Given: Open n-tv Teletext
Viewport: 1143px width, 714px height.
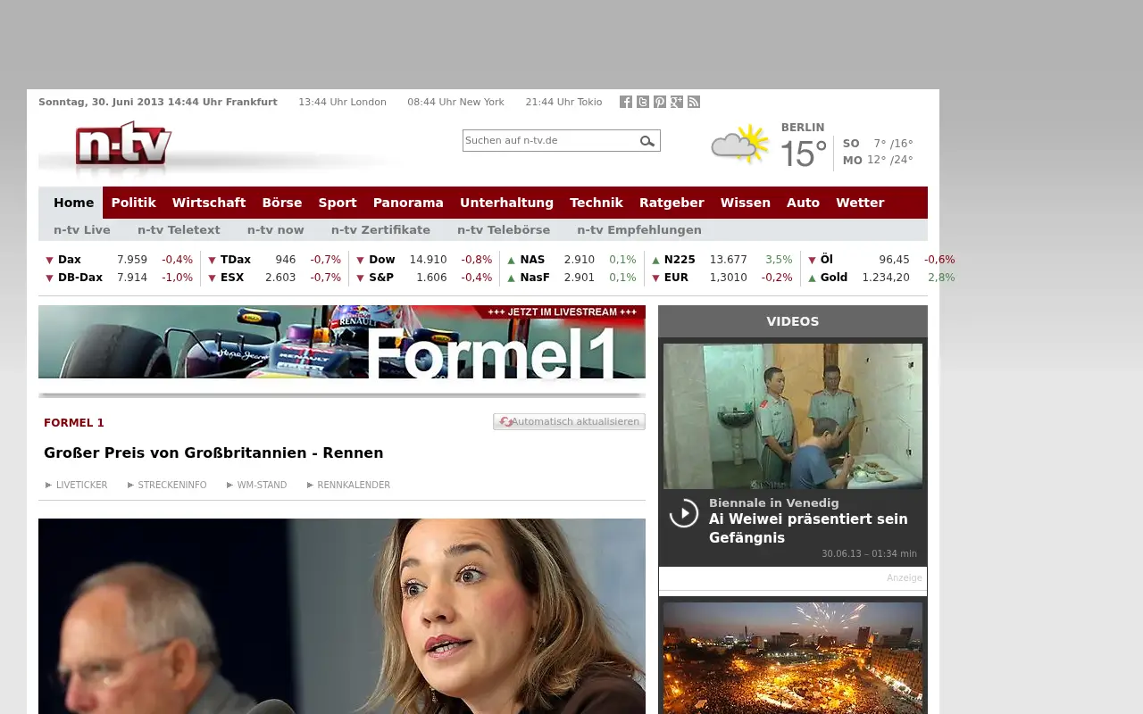Looking at the screenshot, I should [x=179, y=230].
